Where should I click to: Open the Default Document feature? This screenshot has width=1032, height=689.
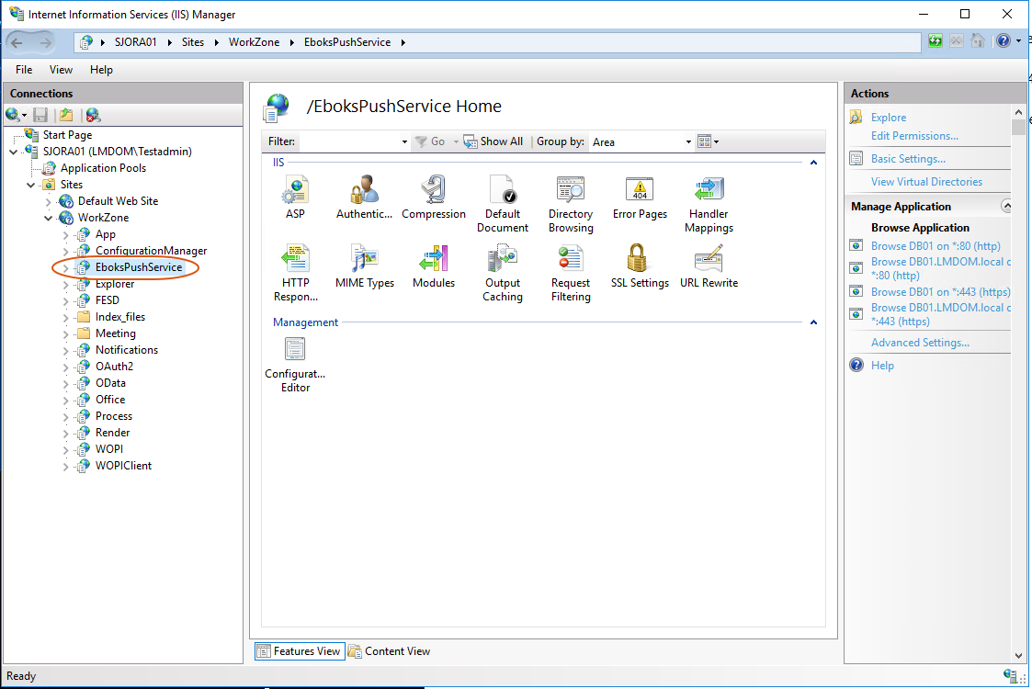502,204
